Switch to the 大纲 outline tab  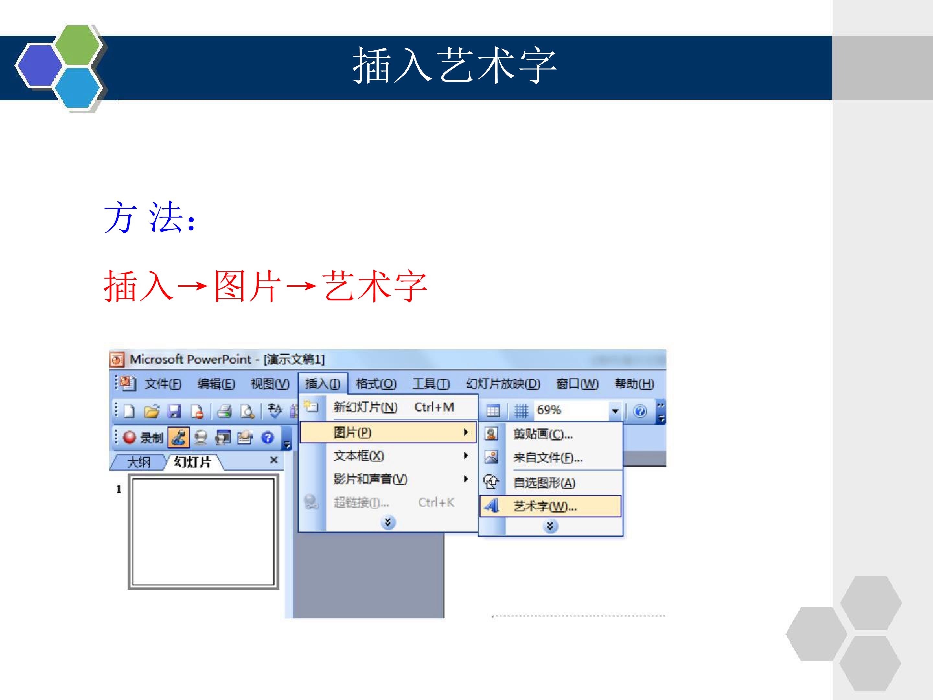pyautogui.click(x=139, y=462)
